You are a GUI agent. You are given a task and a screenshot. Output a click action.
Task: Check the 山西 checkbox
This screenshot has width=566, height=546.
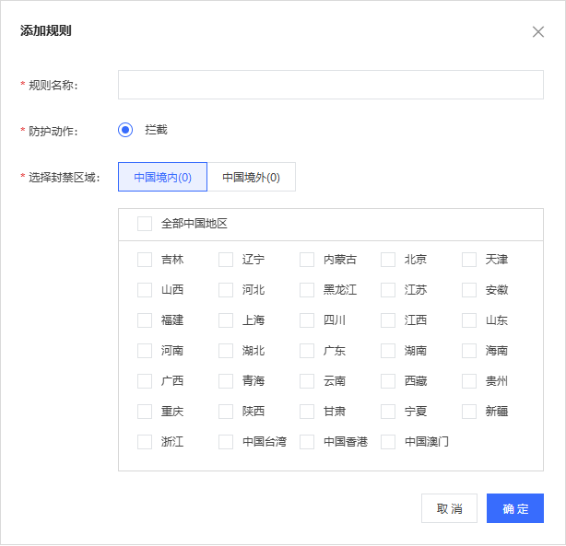145,290
